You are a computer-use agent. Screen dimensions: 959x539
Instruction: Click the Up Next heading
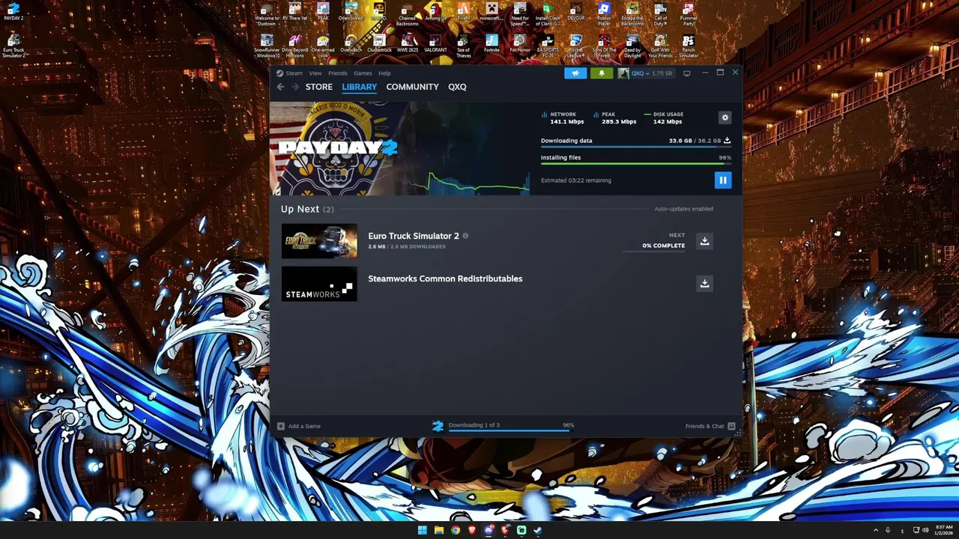[300, 209]
